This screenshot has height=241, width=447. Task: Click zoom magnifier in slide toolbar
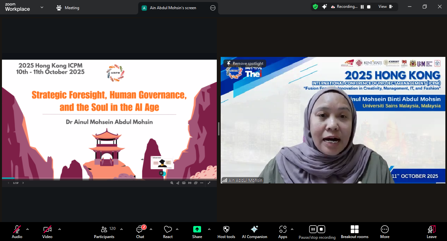click(172, 183)
